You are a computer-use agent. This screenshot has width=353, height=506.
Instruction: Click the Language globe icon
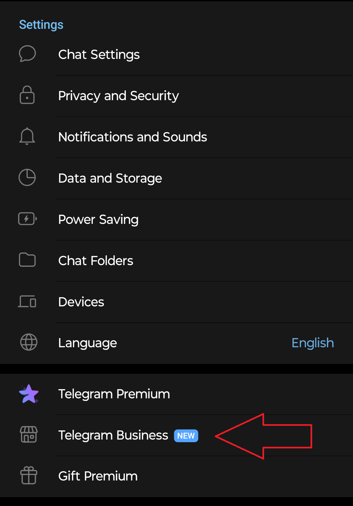(29, 342)
